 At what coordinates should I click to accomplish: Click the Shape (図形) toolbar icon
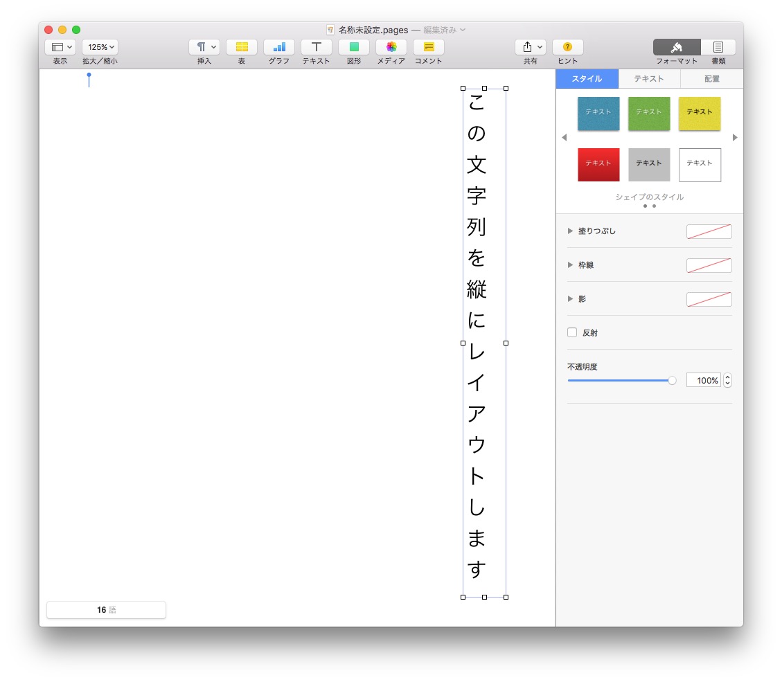click(x=354, y=47)
